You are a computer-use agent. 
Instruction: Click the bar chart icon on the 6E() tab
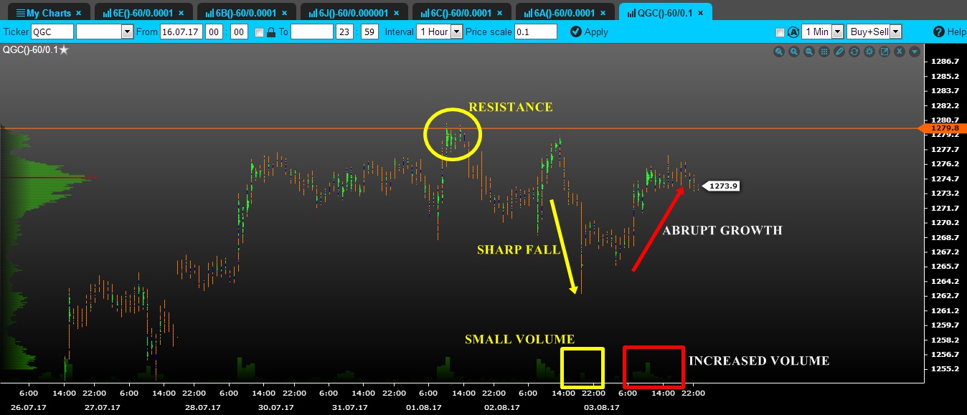[x=107, y=13]
